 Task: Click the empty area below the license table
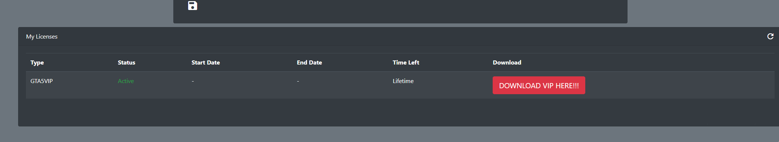point(398,112)
